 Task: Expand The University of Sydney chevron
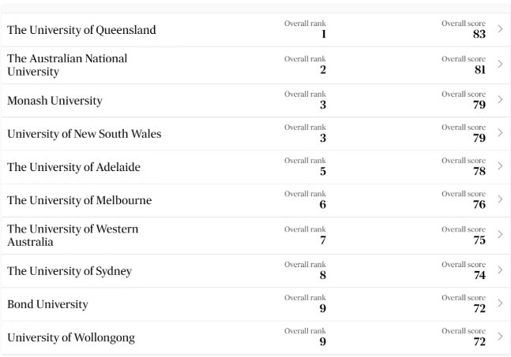tap(500, 270)
